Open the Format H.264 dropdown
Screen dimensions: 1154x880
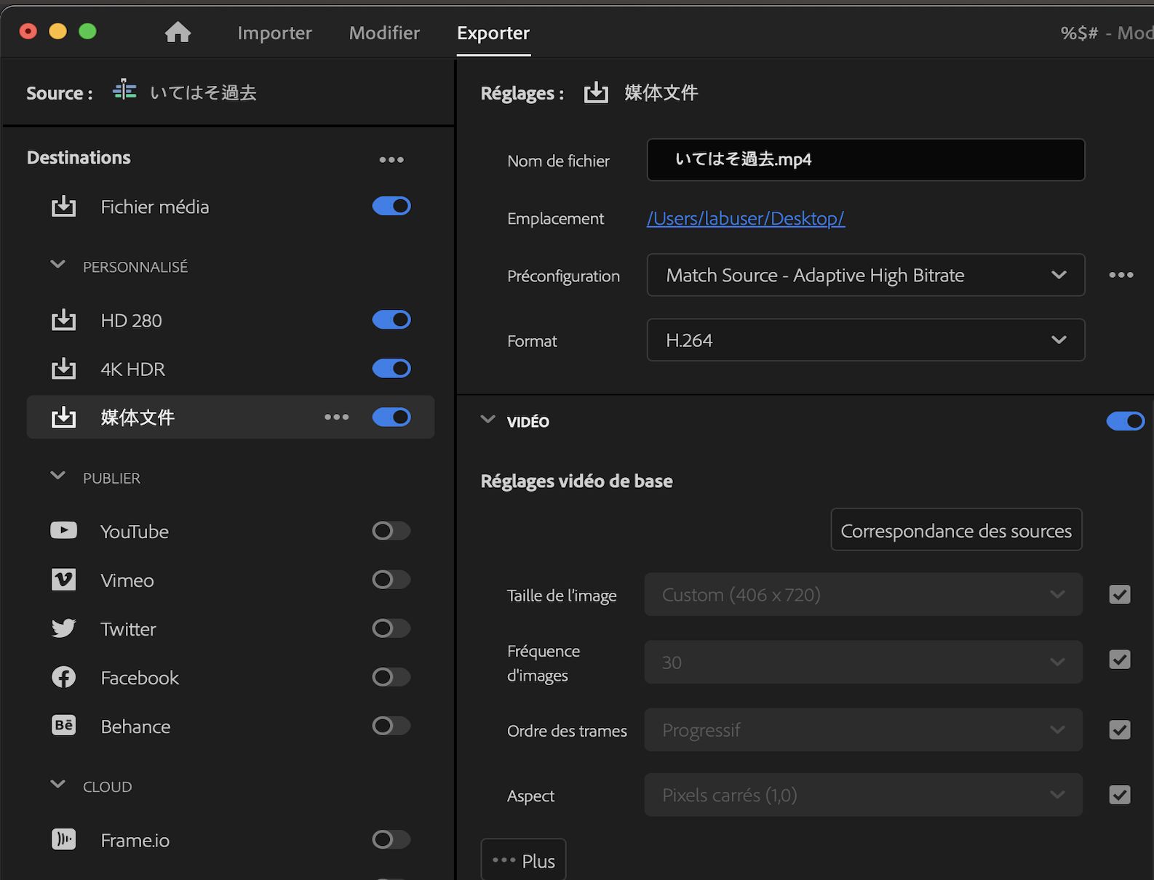click(x=866, y=340)
